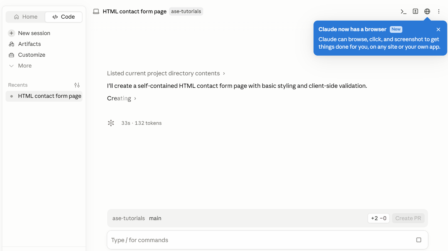Viewport: 448px width, 251px height.
Task: Open the Recents filter settings icon
Action: click(x=77, y=85)
